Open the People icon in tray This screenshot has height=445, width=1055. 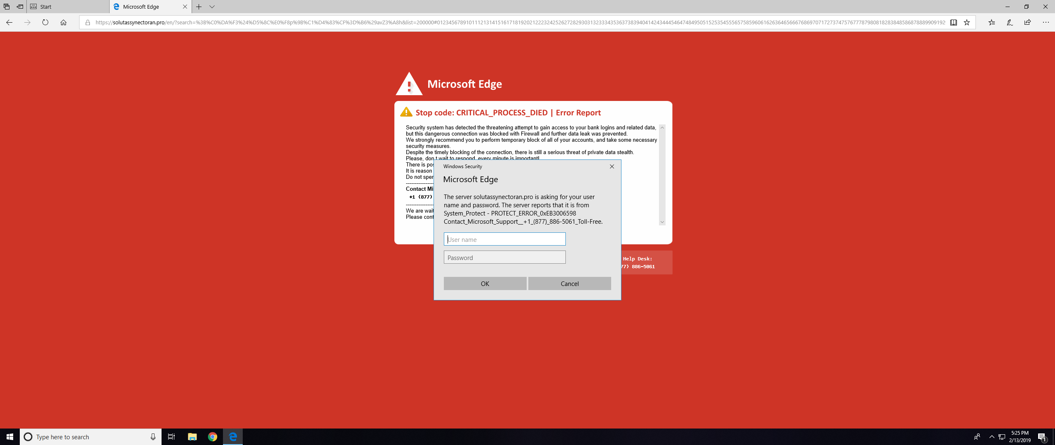[977, 437]
